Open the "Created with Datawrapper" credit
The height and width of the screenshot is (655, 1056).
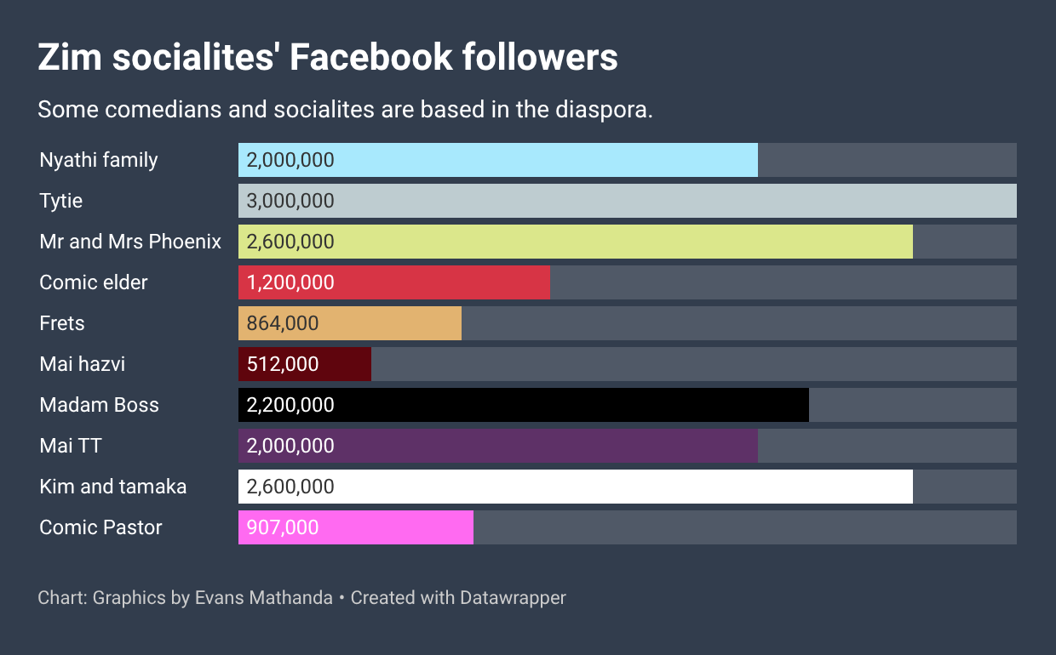(458, 598)
